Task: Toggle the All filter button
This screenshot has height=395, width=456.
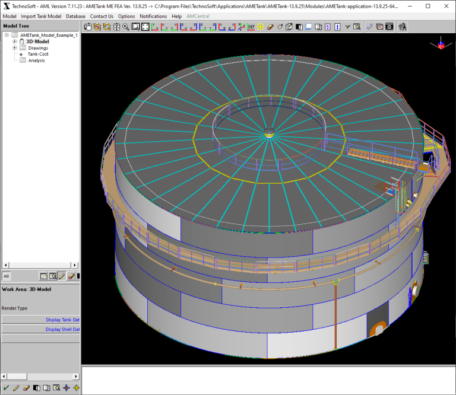Action: pos(7,276)
